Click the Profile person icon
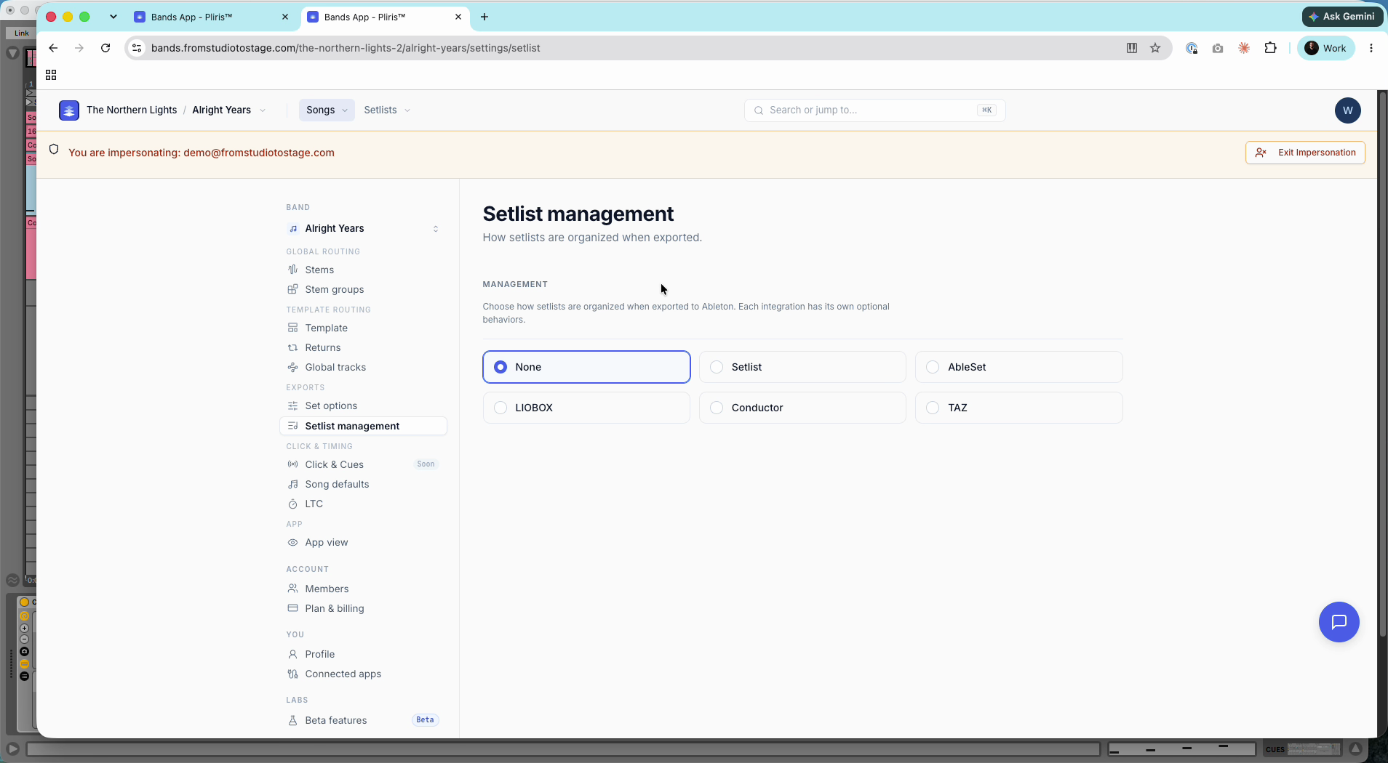The image size is (1388, 763). pyautogui.click(x=292, y=654)
